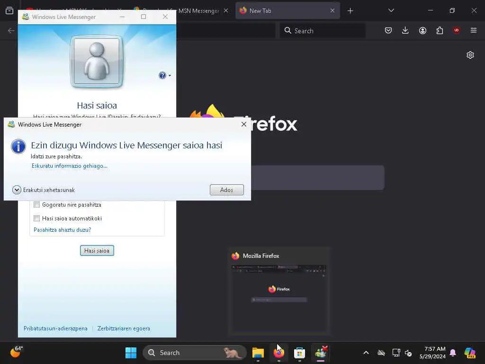Open Microsoft Store from taskbar
Screen dimensions: 485x364
click(x=299, y=353)
